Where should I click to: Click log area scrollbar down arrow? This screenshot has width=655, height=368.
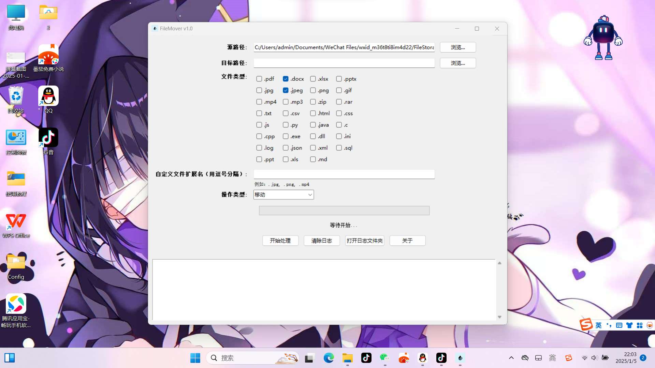point(499,317)
